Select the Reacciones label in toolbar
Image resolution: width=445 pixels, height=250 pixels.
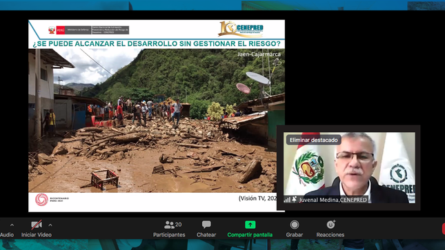[330, 235]
